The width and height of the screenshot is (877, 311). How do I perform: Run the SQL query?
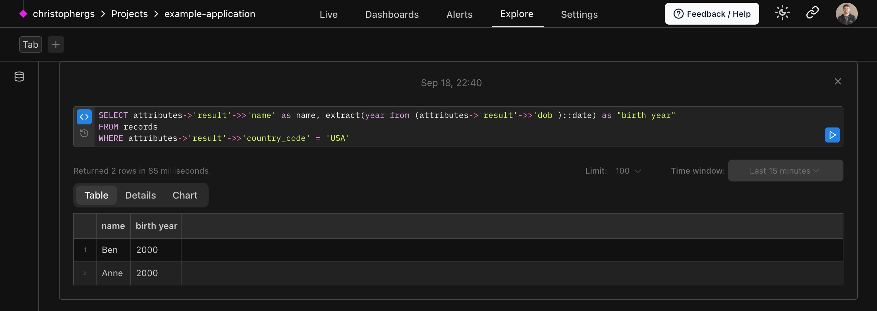point(832,135)
